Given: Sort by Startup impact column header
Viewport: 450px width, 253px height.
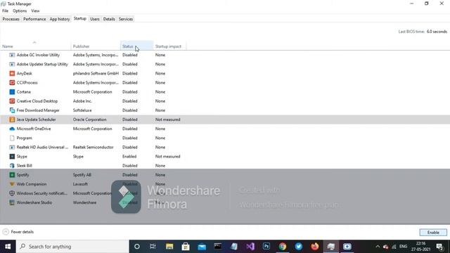Looking at the screenshot, I should click(x=169, y=46).
